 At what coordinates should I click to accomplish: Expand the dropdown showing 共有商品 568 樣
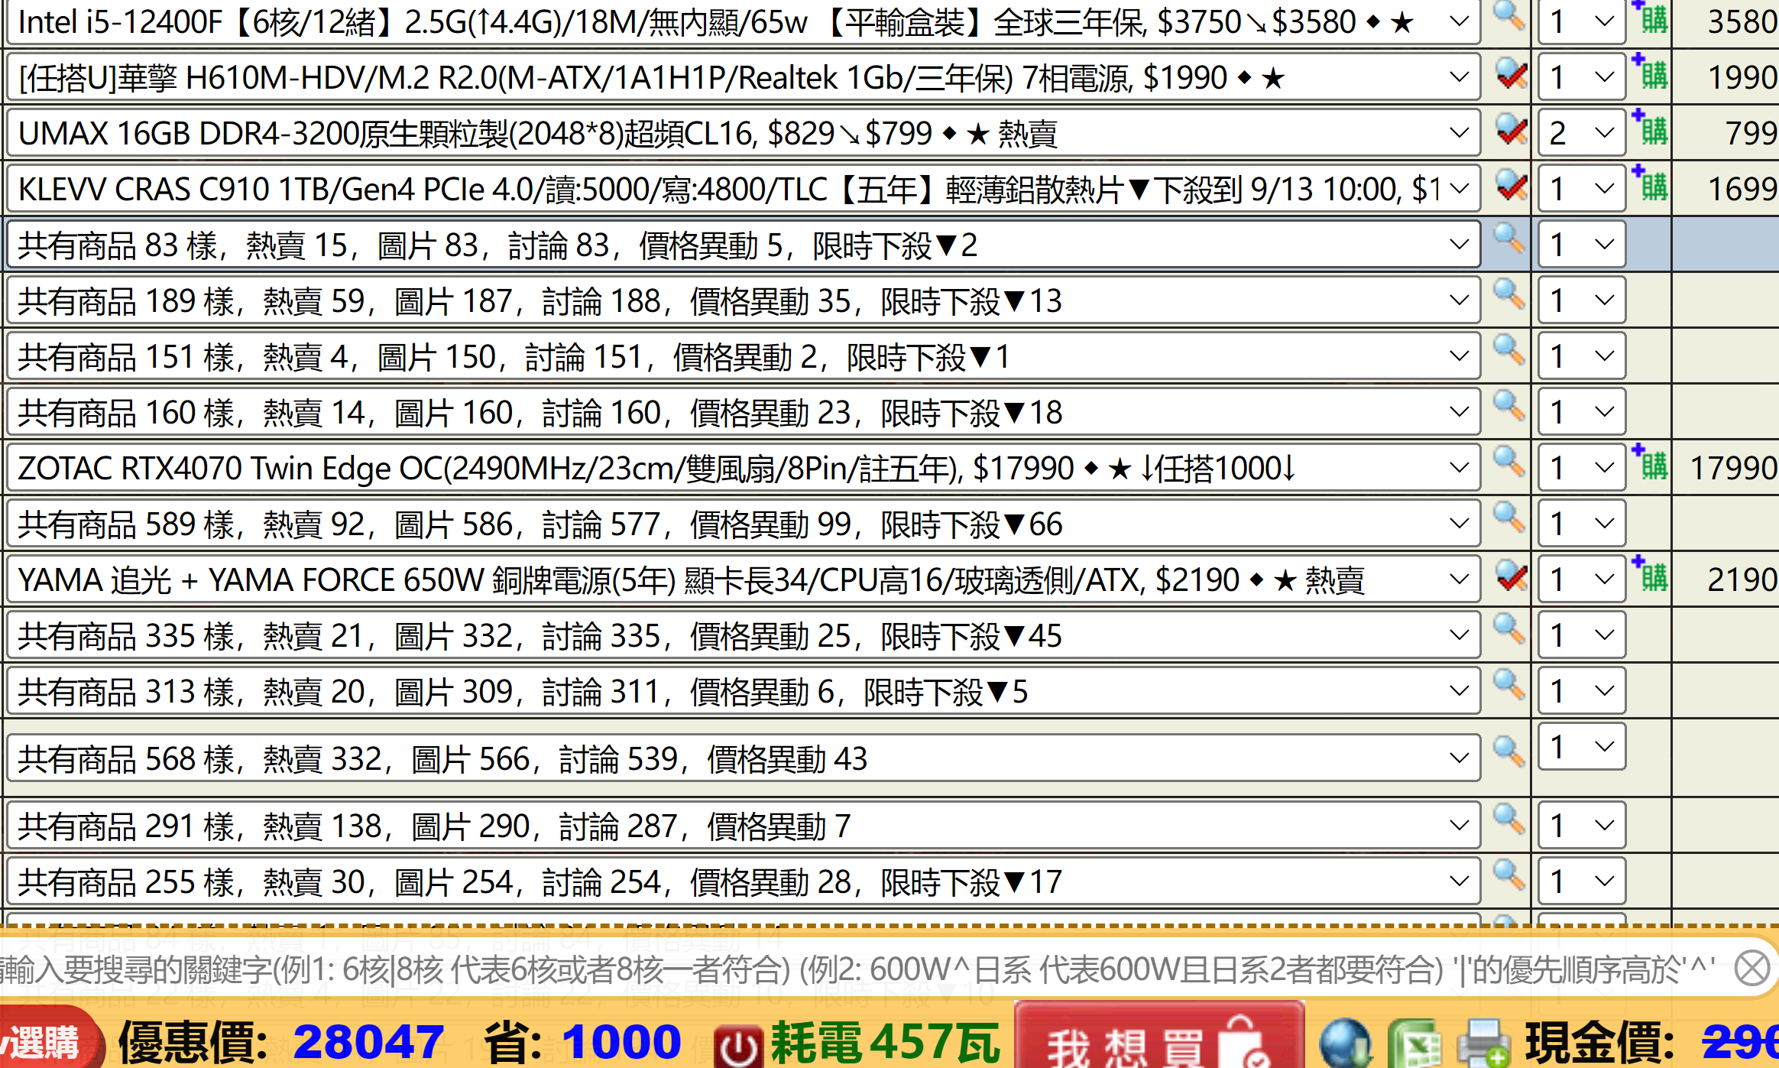tap(743, 758)
